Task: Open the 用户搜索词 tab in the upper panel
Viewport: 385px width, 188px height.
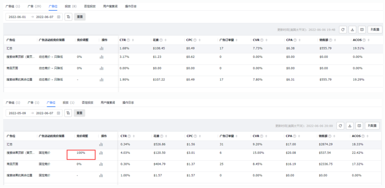Action: (x=110, y=6)
